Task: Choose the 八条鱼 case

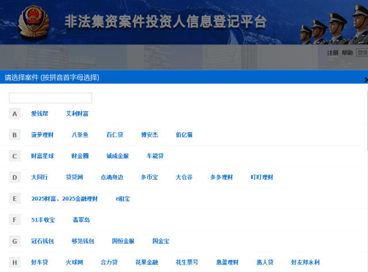Action: pos(80,135)
